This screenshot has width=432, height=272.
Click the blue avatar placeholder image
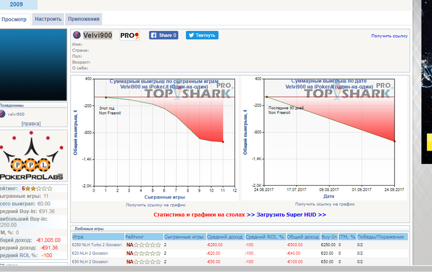click(x=33, y=65)
